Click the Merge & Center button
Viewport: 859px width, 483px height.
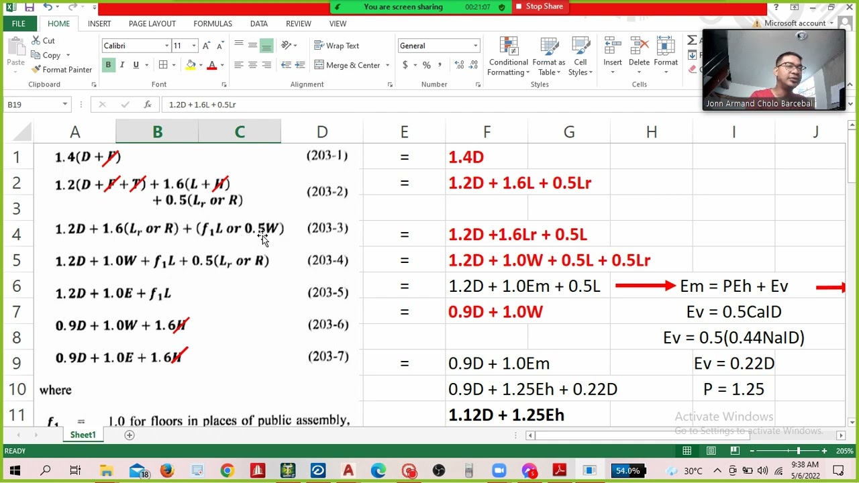coord(348,65)
